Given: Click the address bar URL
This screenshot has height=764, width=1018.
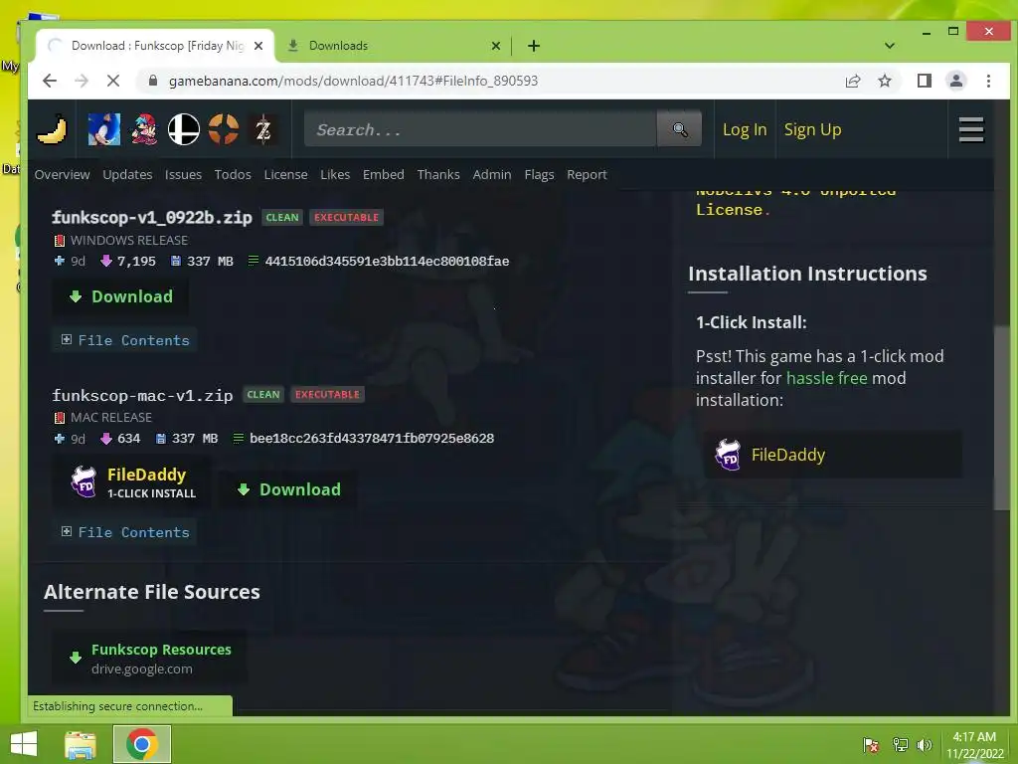Looking at the screenshot, I should click(x=353, y=81).
